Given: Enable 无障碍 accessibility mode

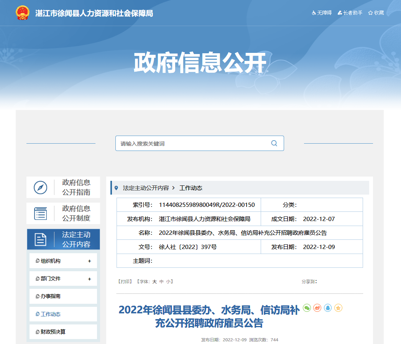Looking at the screenshot, I should (322, 13).
